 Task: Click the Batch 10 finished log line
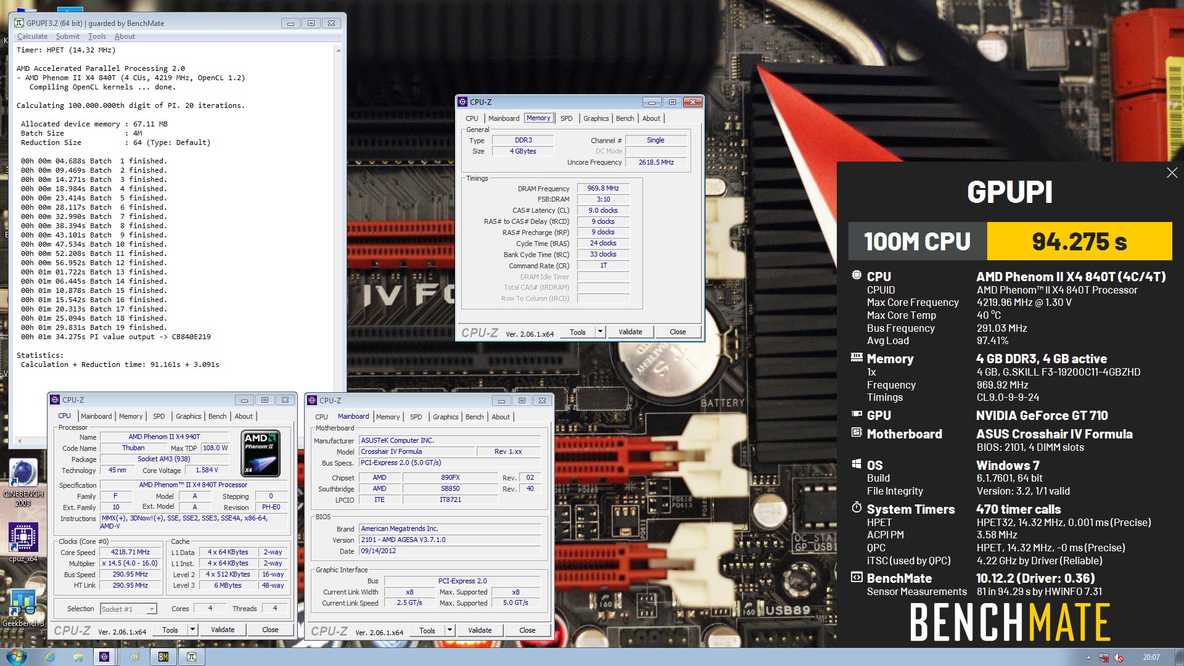pyautogui.click(x=94, y=245)
